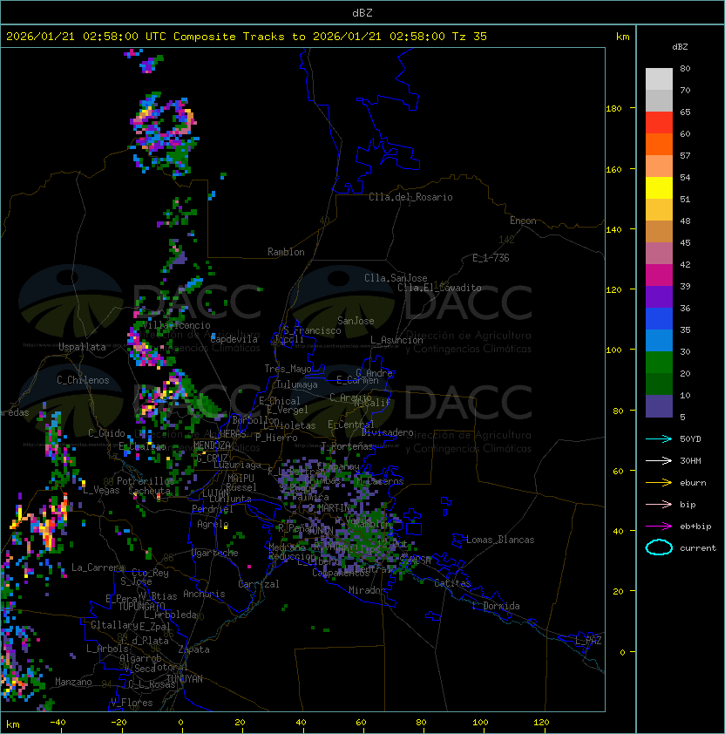
Task: Click the Zapata map label
Action: (x=193, y=649)
